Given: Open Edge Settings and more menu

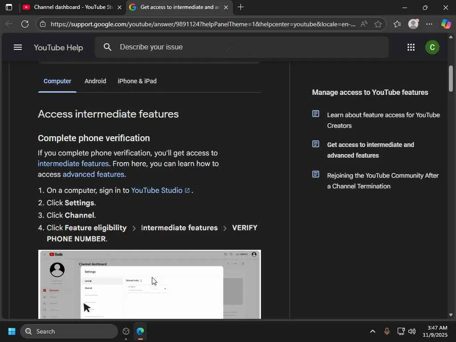Looking at the screenshot, I should 429,24.
